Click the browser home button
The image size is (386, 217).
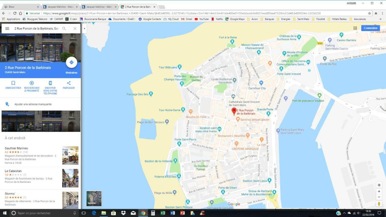tap(21, 13)
